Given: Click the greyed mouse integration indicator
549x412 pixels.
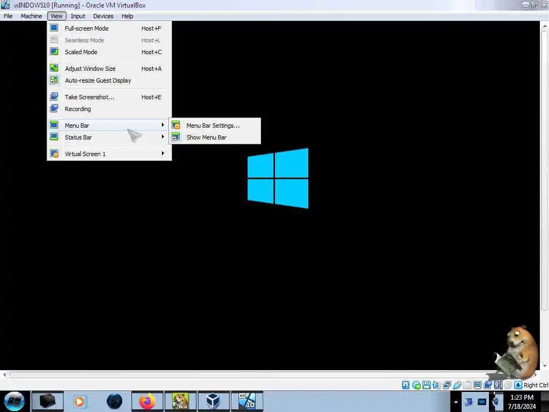Looking at the screenshot, I should [508, 385].
